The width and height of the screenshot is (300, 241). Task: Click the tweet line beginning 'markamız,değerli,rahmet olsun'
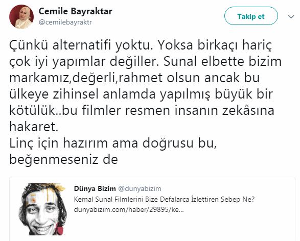[134, 78]
